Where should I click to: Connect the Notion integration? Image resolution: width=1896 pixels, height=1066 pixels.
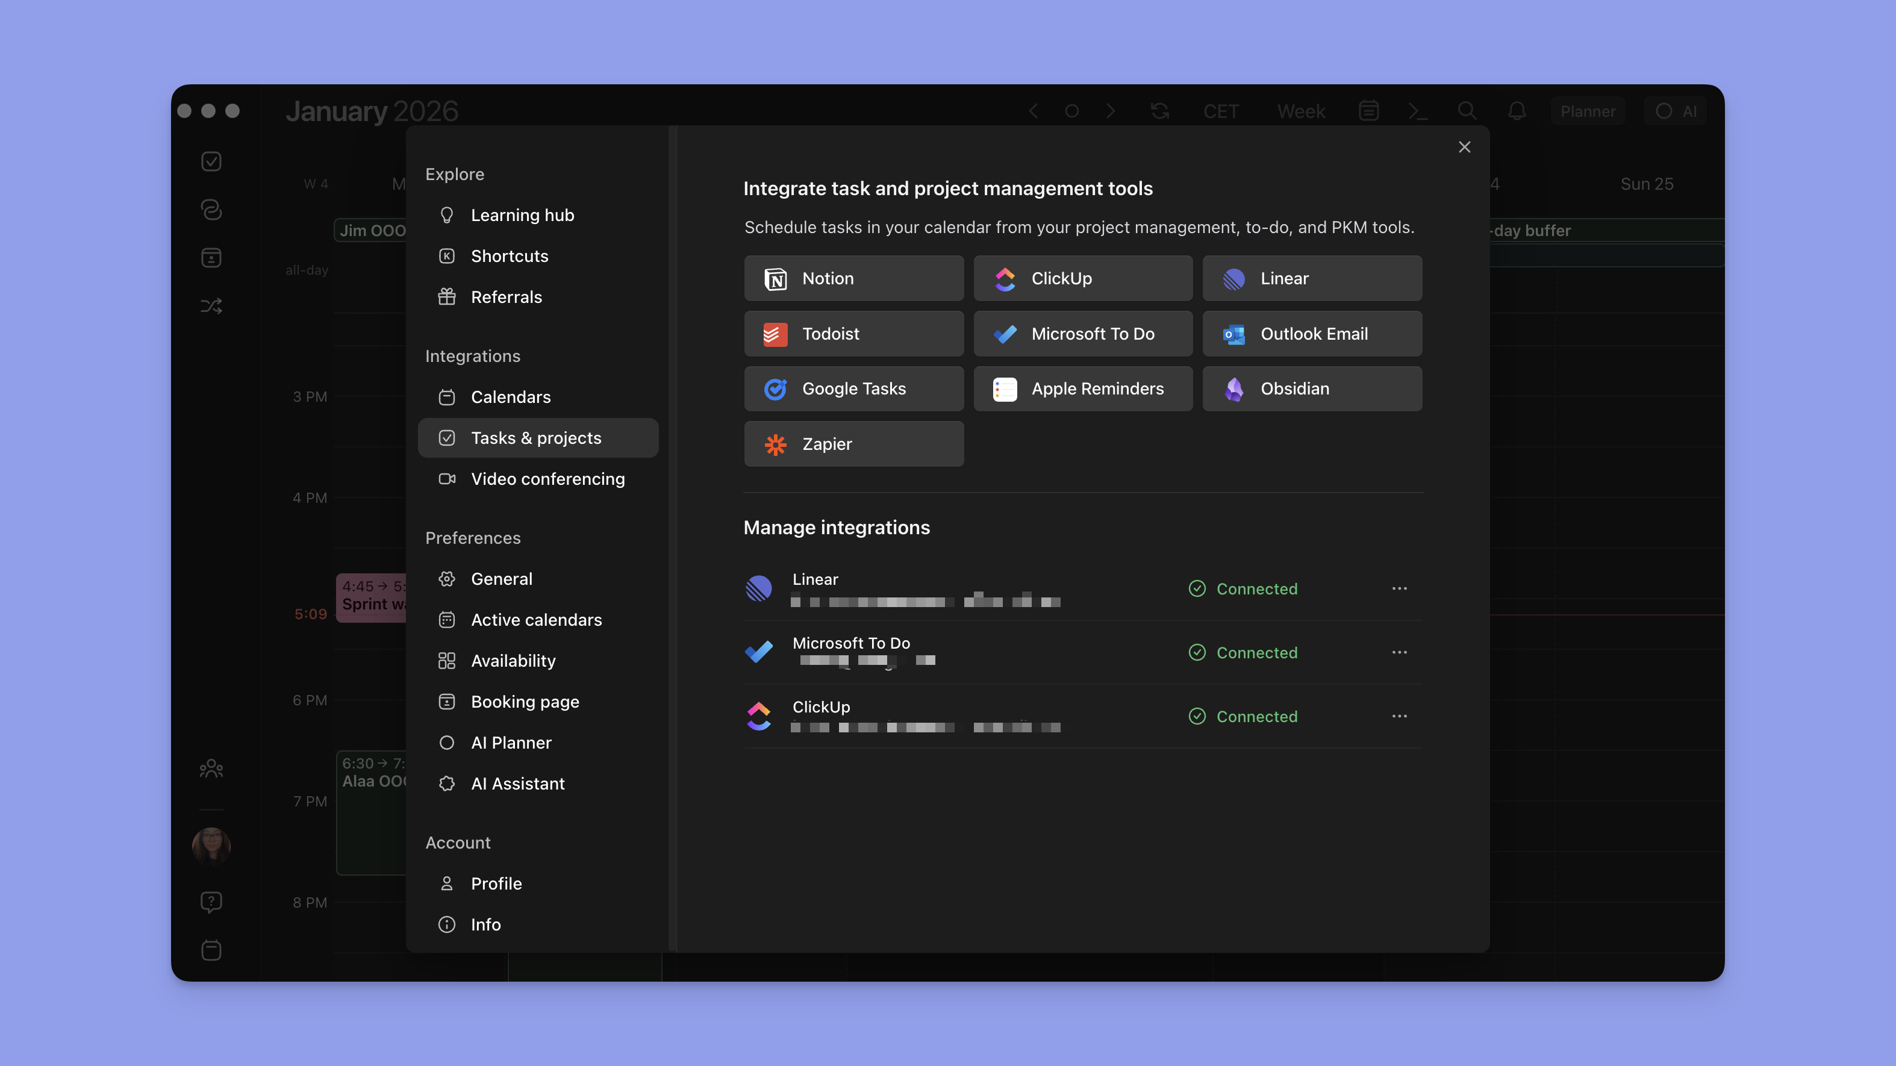pyautogui.click(x=853, y=278)
